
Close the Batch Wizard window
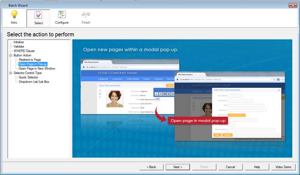coord(292,5)
